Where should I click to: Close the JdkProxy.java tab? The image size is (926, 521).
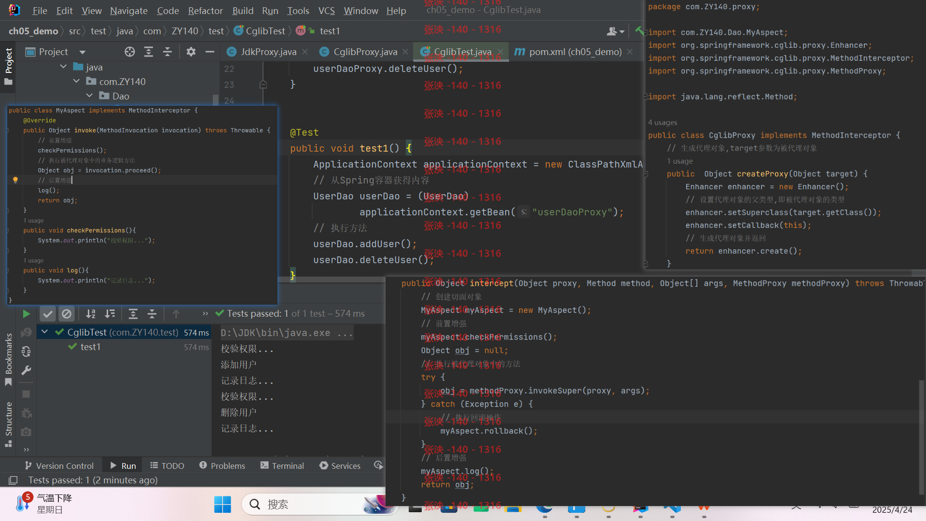tap(305, 52)
